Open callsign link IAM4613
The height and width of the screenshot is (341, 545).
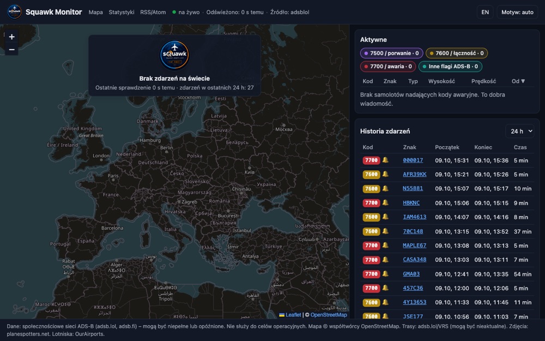pyautogui.click(x=414, y=217)
